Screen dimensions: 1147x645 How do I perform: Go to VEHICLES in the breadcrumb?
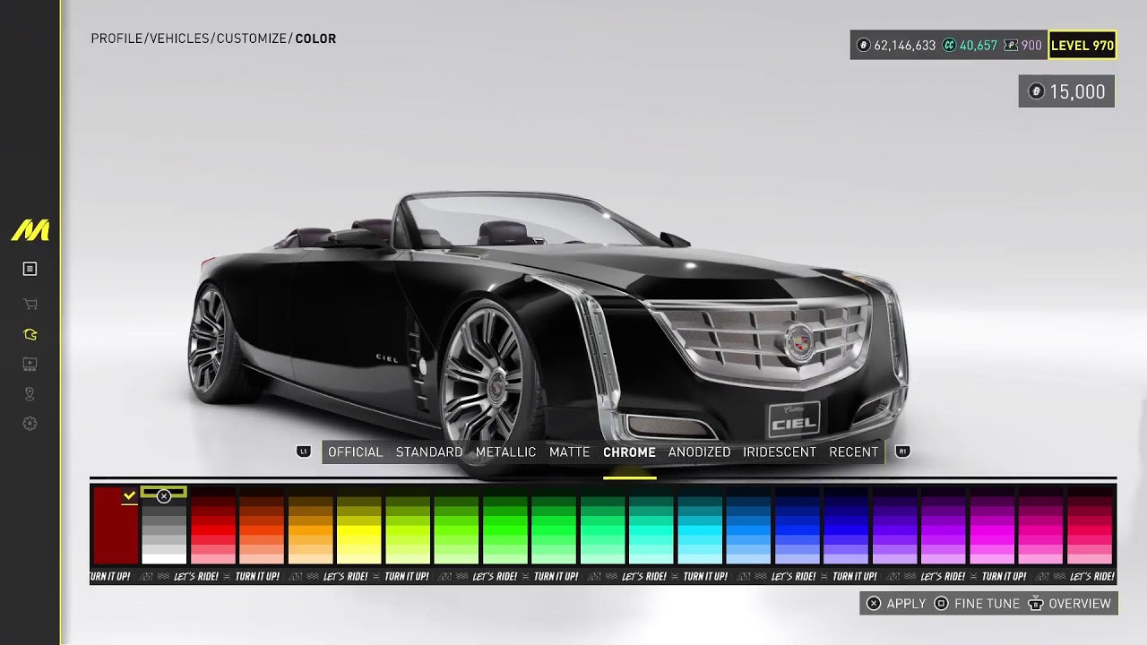pos(180,39)
